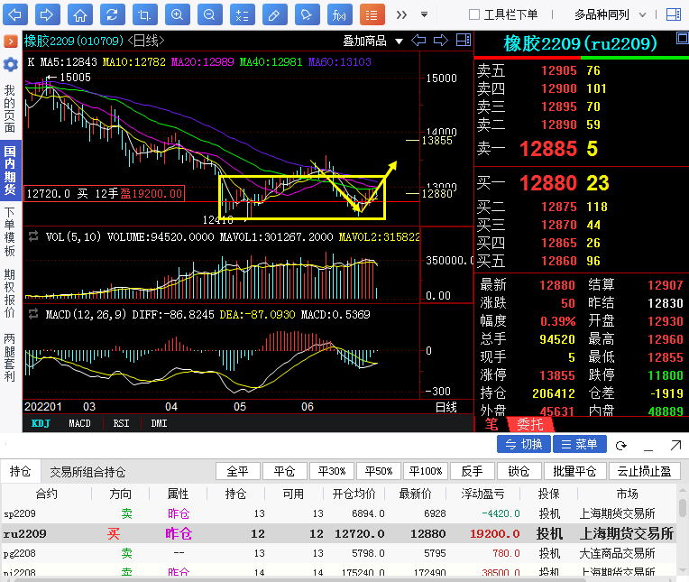Select the crop/screenshot tool icon

tap(143, 14)
